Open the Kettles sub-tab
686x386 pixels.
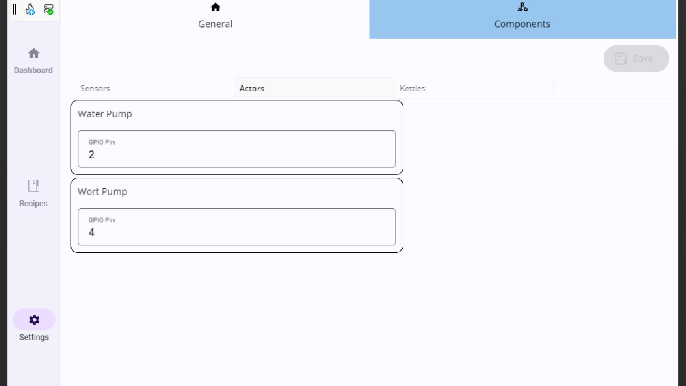point(413,89)
